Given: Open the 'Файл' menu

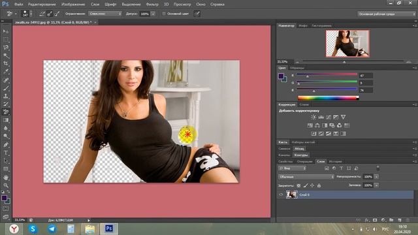Looking at the screenshot, I should tap(18, 5).
